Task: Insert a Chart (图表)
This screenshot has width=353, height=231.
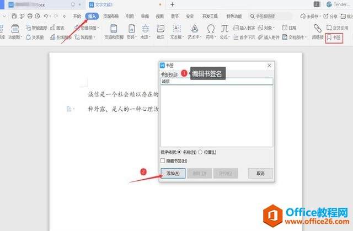Action: point(57,28)
